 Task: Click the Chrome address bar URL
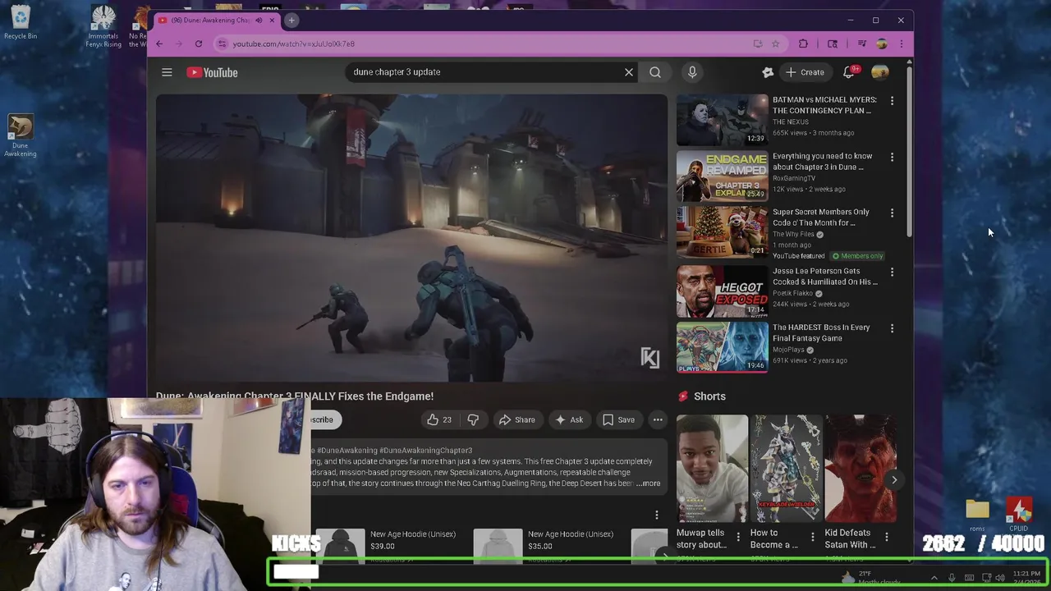tap(293, 44)
